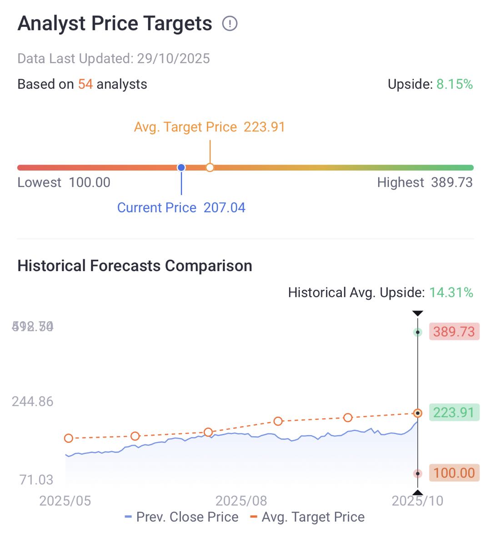The width and height of the screenshot is (491, 543).
Task: Click the top black triangle chart cursor handle
Action: pos(417,313)
